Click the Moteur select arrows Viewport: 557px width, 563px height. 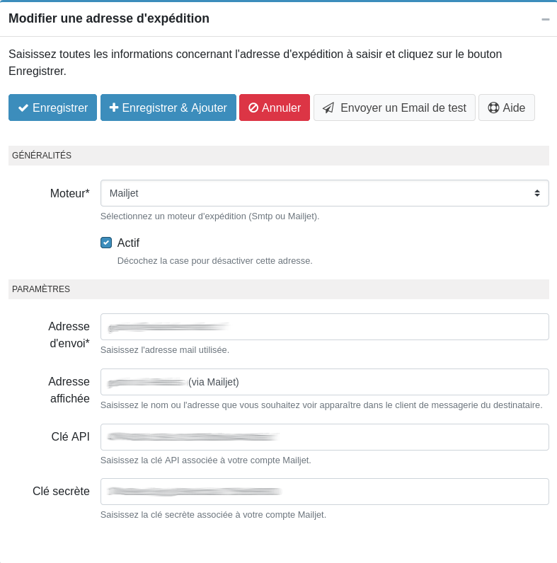[x=537, y=193]
